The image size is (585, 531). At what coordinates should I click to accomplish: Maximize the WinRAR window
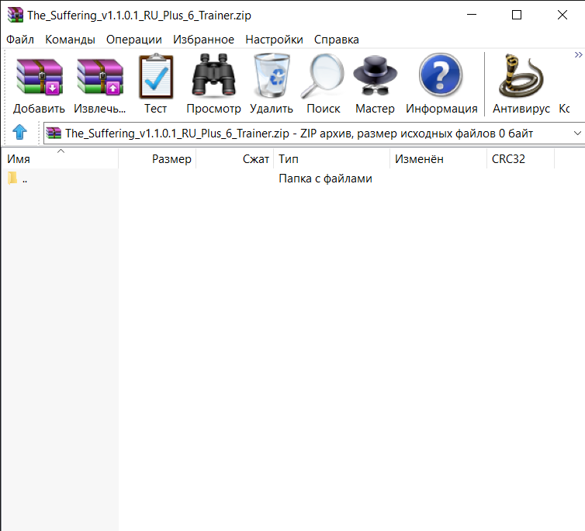coord(517,15)
